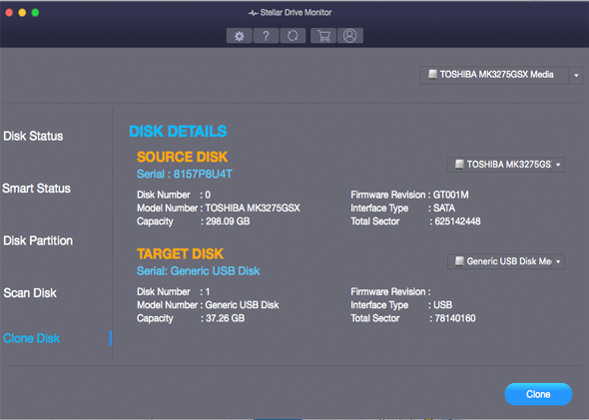Viewport: 589px width, 420px height.
Task: Click the yellow minimize window button
Action: click(x=22, y=13)
